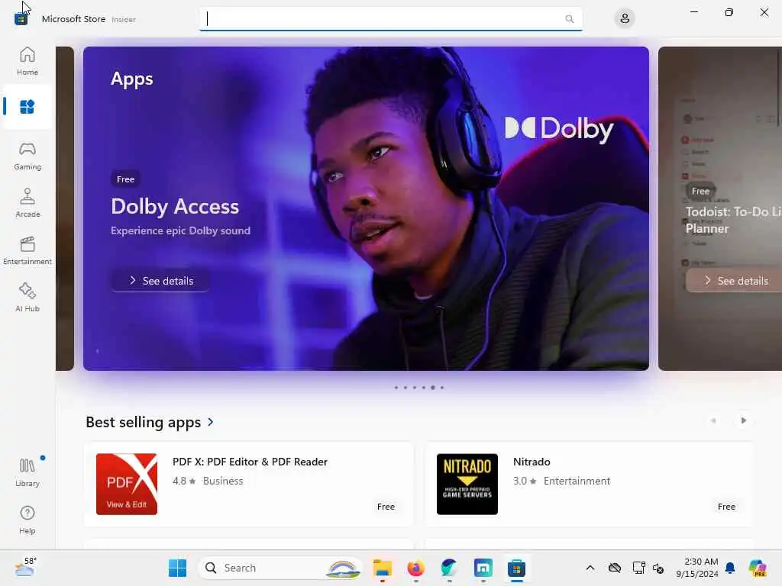Show previous best selling apps arrow
Screen dimensions: 782x586
pyautogui.click(x=713, y=420)
